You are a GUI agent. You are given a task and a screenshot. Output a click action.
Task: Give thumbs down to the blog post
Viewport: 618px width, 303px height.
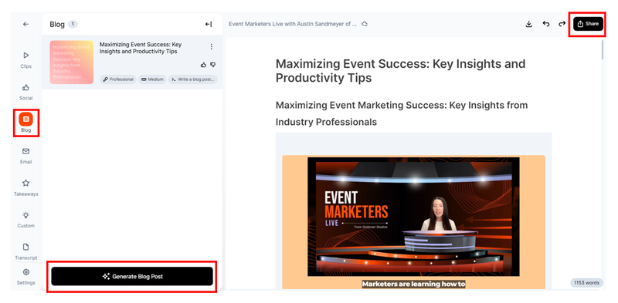point(213,65)
